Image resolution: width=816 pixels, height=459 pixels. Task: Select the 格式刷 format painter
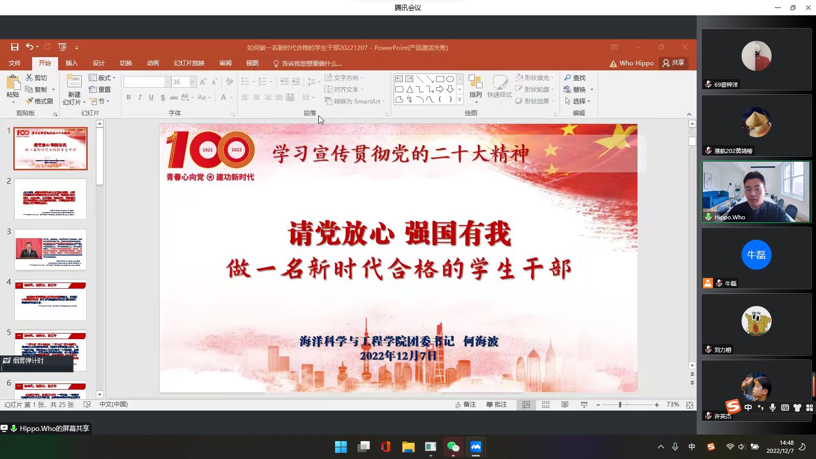click(40, 101)
